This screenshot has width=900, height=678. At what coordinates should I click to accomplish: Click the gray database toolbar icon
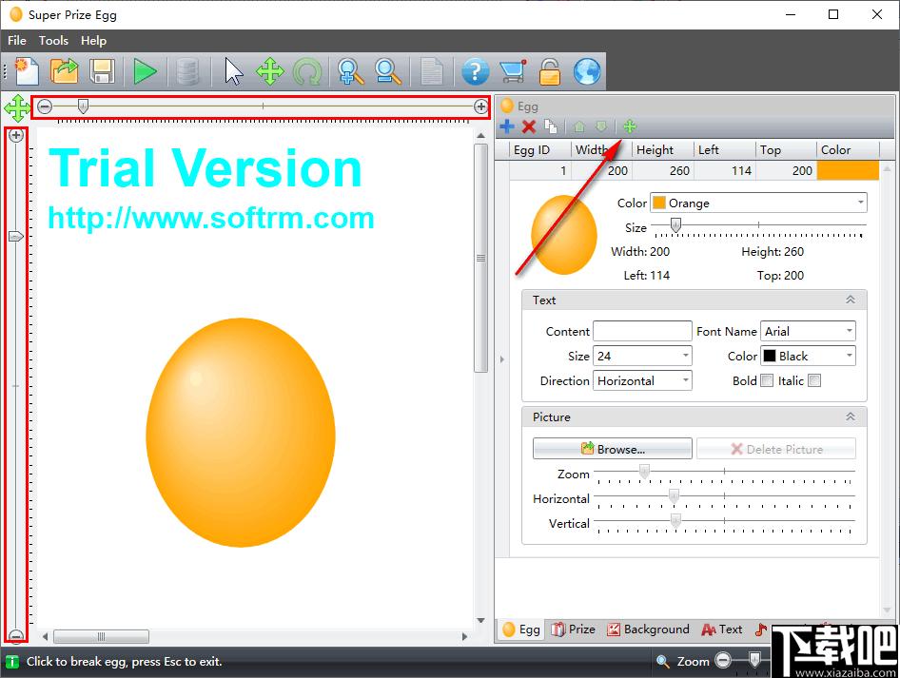[187, 71]
